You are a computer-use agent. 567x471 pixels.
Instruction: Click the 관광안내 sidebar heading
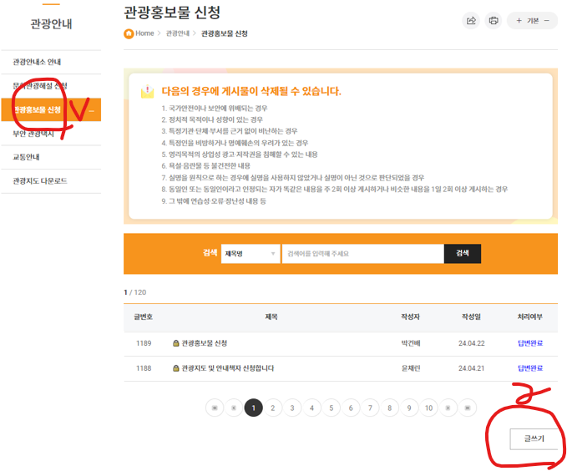pyautogui.click(x=51, y=24)
